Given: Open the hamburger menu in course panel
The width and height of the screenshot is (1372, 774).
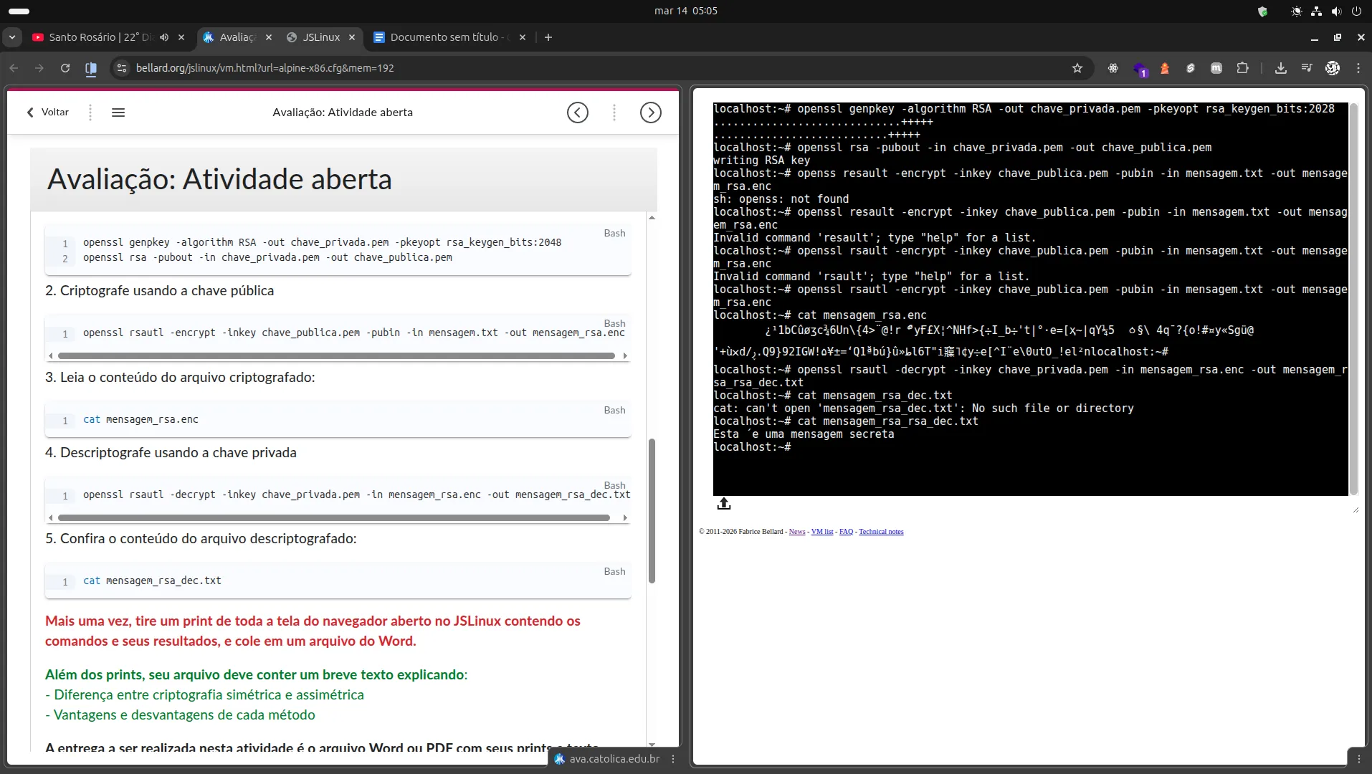Looking at the screenshot, I should point(118,113).
